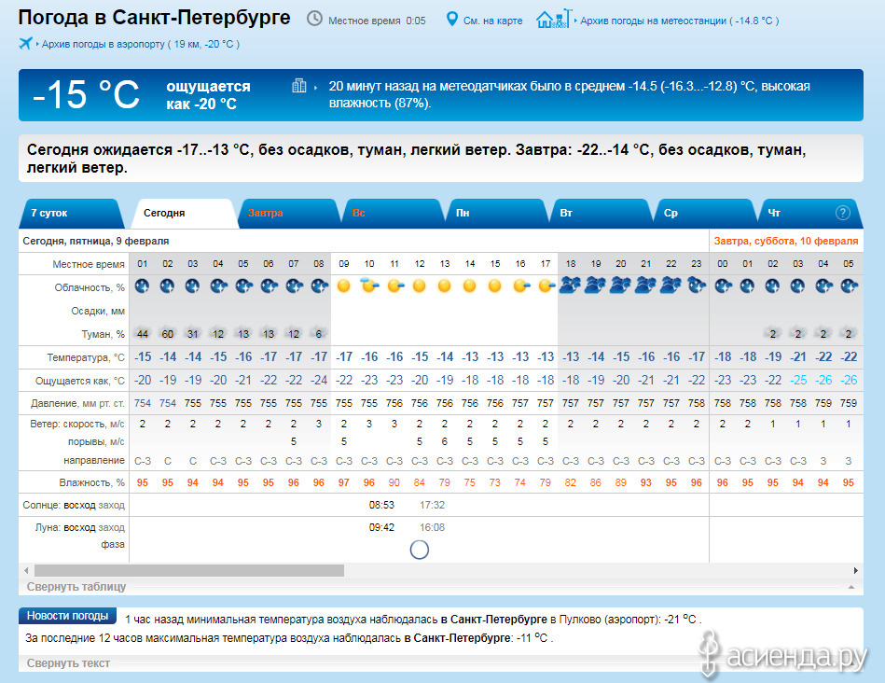
Task: Click the fog icon showing 60 percent
Action: pos(168,333)
